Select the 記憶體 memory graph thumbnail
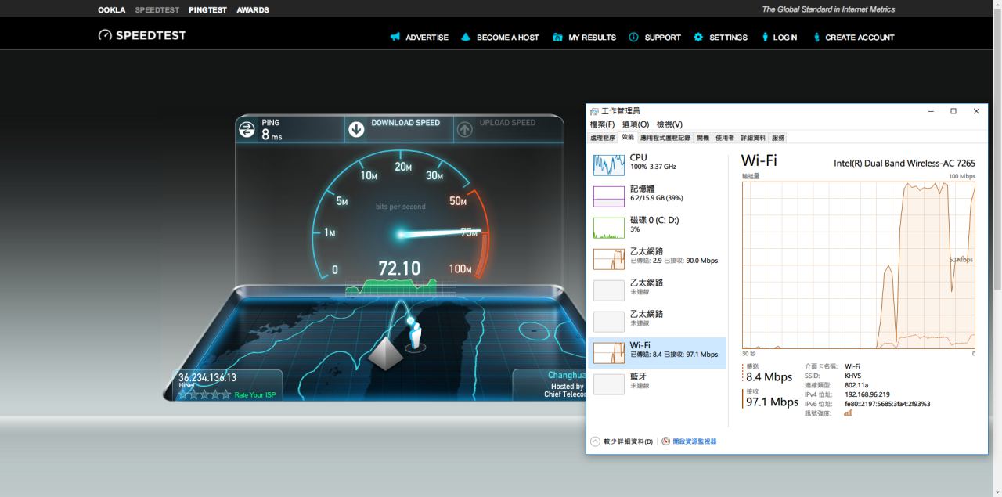This screenshot has width=1002, height=497. [609, 196]
